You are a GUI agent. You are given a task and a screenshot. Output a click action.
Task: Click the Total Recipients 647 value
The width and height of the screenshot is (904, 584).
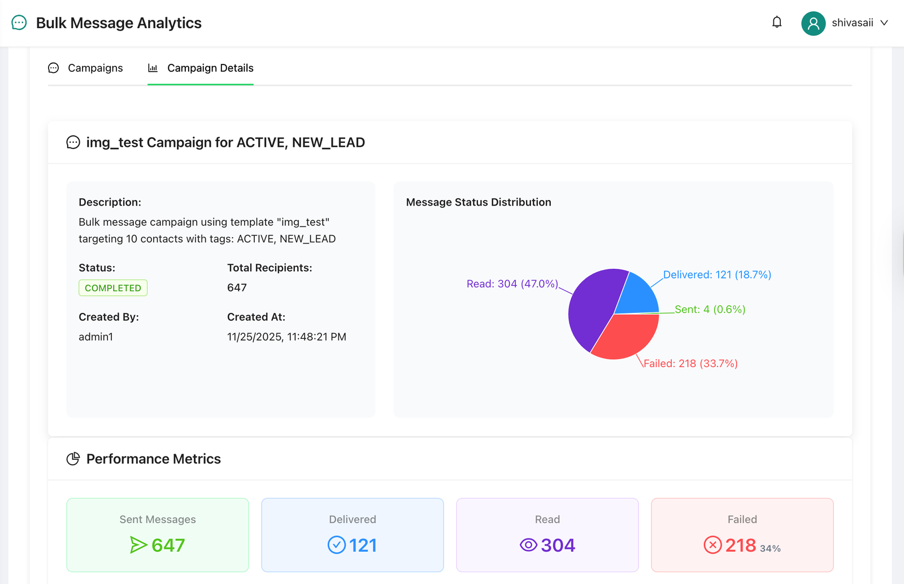(236, 287)
